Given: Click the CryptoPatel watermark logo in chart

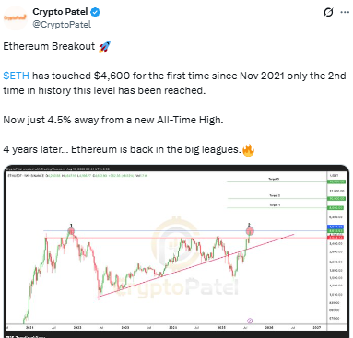Looking at the screenshot, I should (175, 242).
